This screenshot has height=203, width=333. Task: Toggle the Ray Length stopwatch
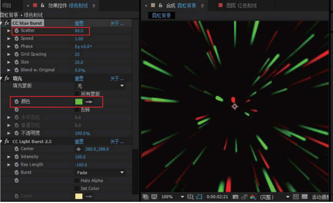tap(17, 165)
